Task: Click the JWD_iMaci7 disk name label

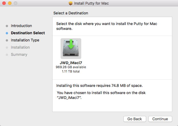Action: tap(71, 63)
